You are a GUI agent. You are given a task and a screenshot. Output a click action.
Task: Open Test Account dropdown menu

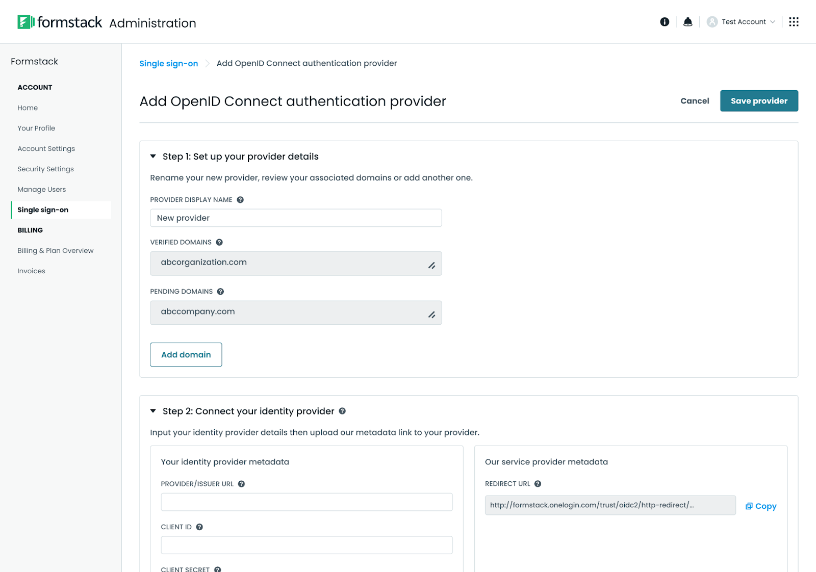click(x=741, y=22)
